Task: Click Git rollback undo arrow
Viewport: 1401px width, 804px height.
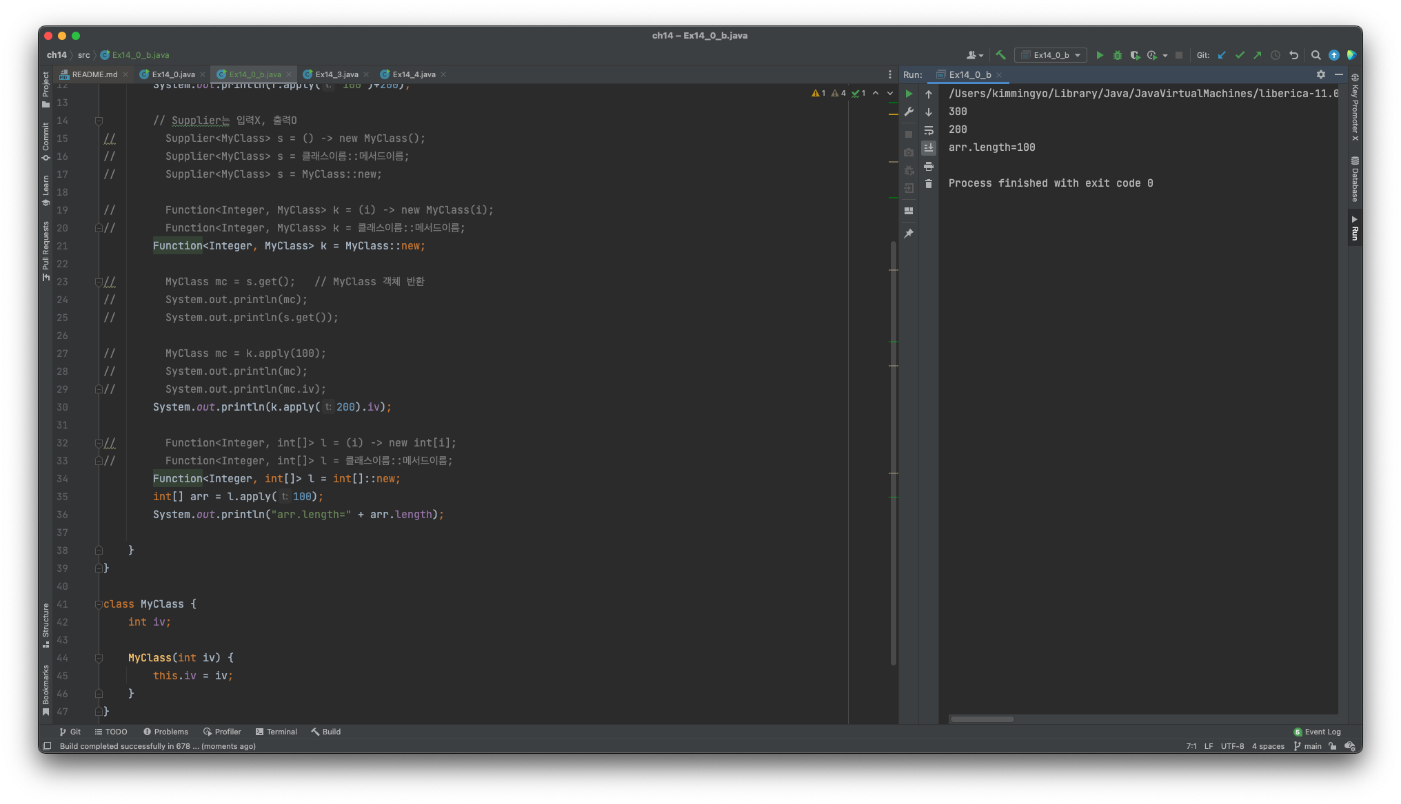Action: click(1293, 55)
